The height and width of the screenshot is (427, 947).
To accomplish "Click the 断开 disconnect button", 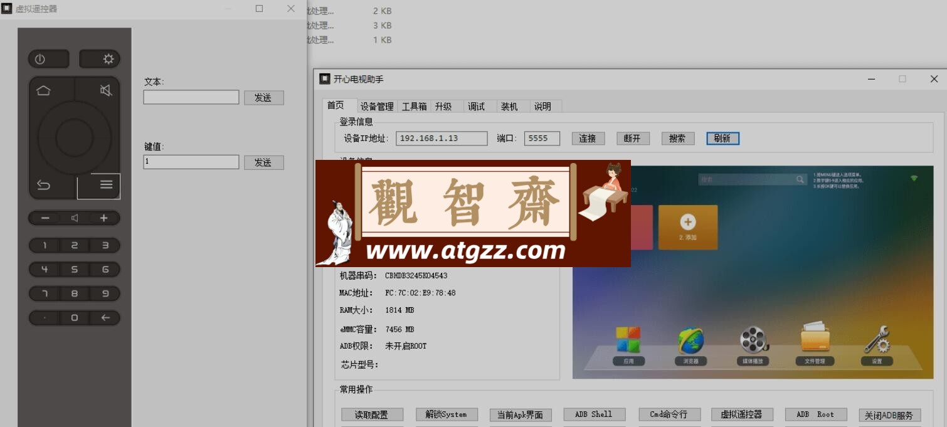I will pyautogui.click(x=633, y=139).
